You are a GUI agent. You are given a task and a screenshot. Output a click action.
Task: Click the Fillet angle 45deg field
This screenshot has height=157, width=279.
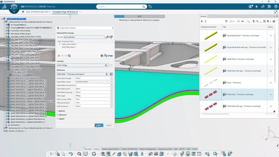92,96
